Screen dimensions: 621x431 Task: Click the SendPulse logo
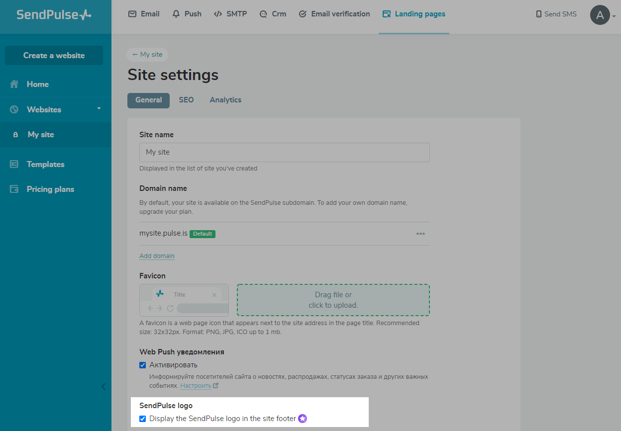(54, 14)
